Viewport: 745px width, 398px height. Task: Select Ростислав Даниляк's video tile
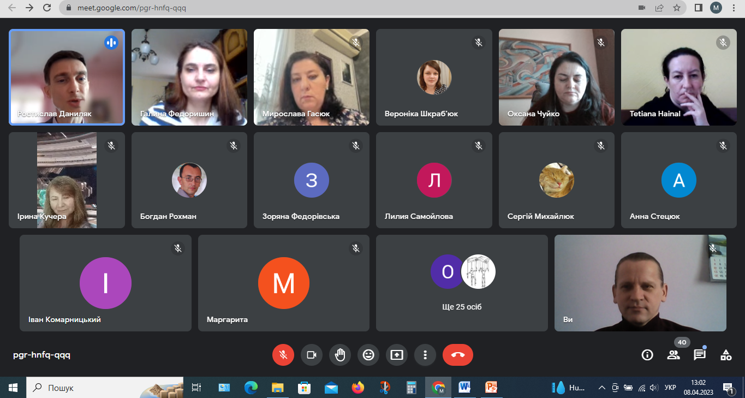[67, 77]
